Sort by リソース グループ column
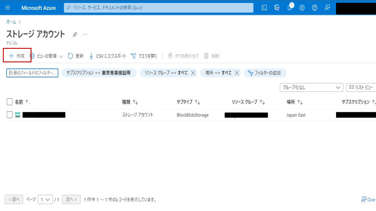The image size is (376, 211). [x=248, y=102]
